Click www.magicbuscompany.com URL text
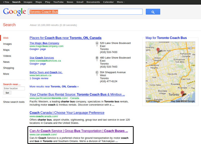 point(46,46)
